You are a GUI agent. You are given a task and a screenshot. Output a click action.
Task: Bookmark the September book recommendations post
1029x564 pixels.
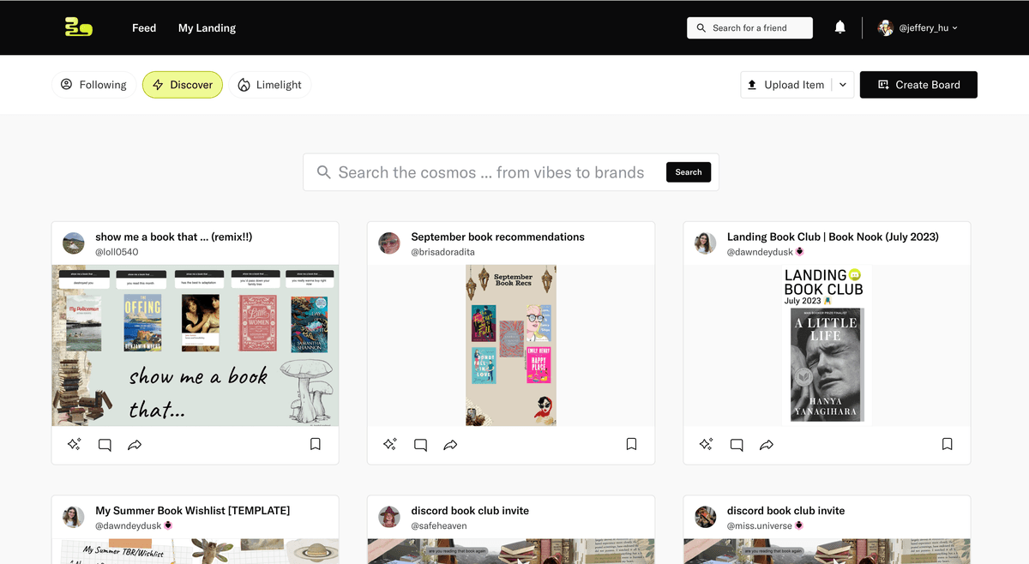pyautogui.click(x=631, y=444)
